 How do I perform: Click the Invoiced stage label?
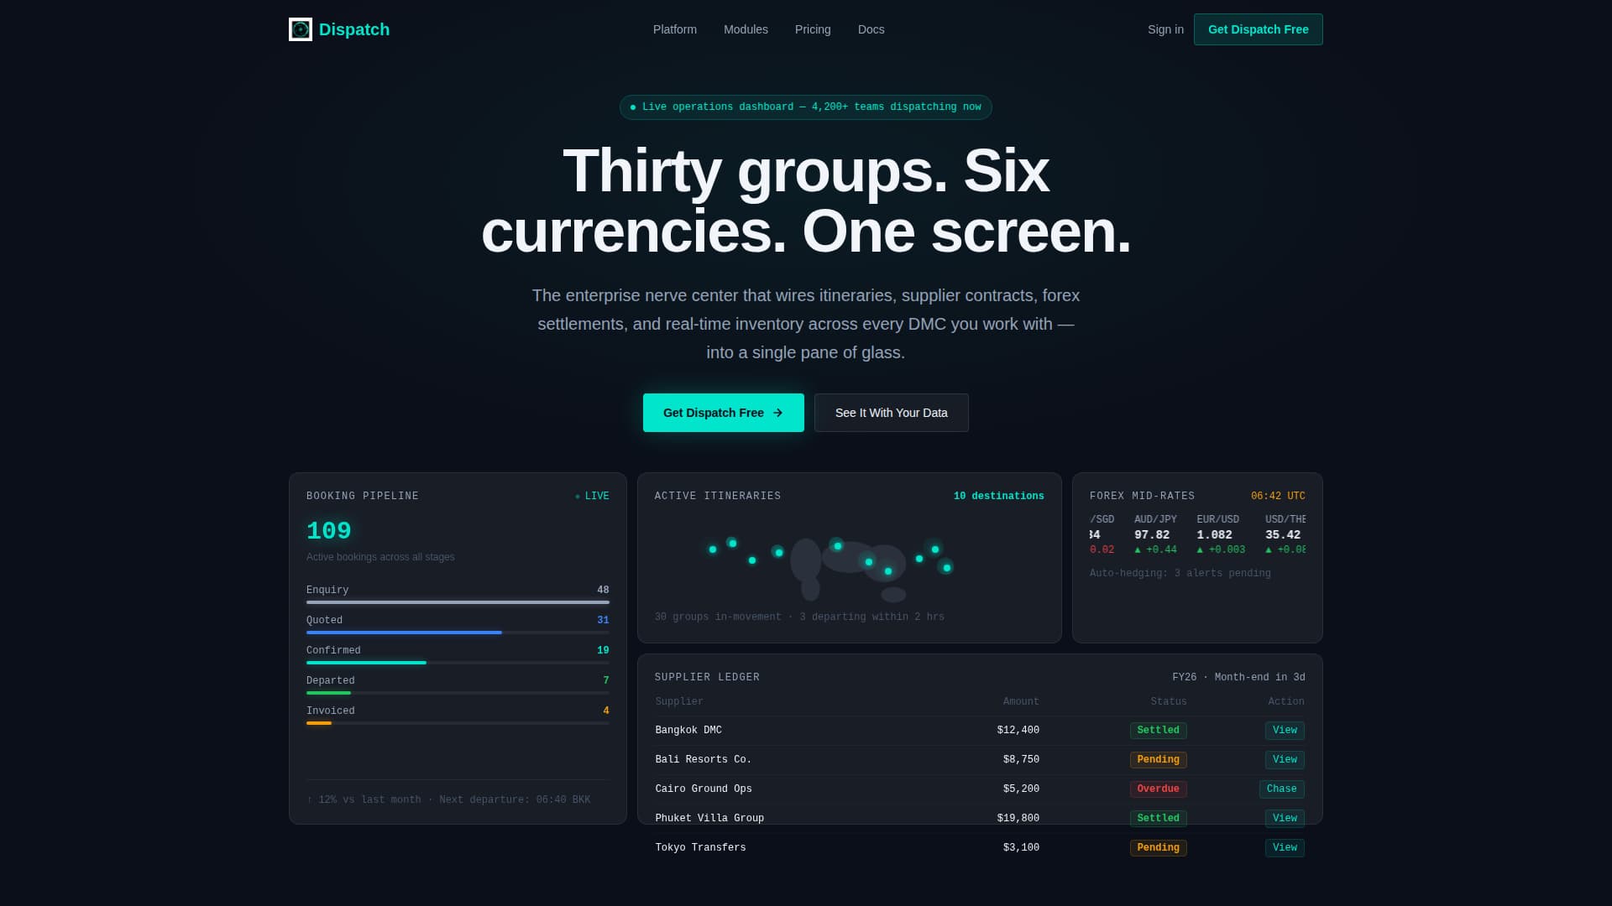click(x=330, y=711)
